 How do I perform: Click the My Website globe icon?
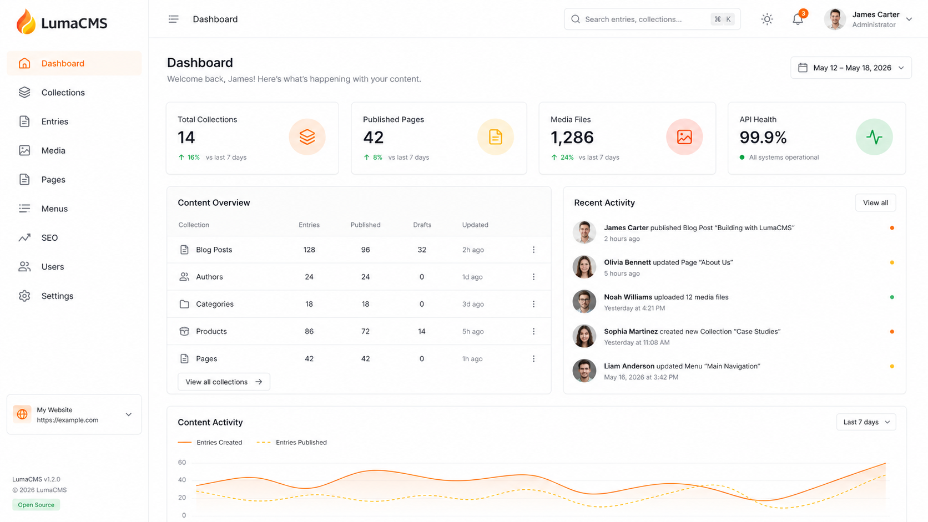coord(22,414)
